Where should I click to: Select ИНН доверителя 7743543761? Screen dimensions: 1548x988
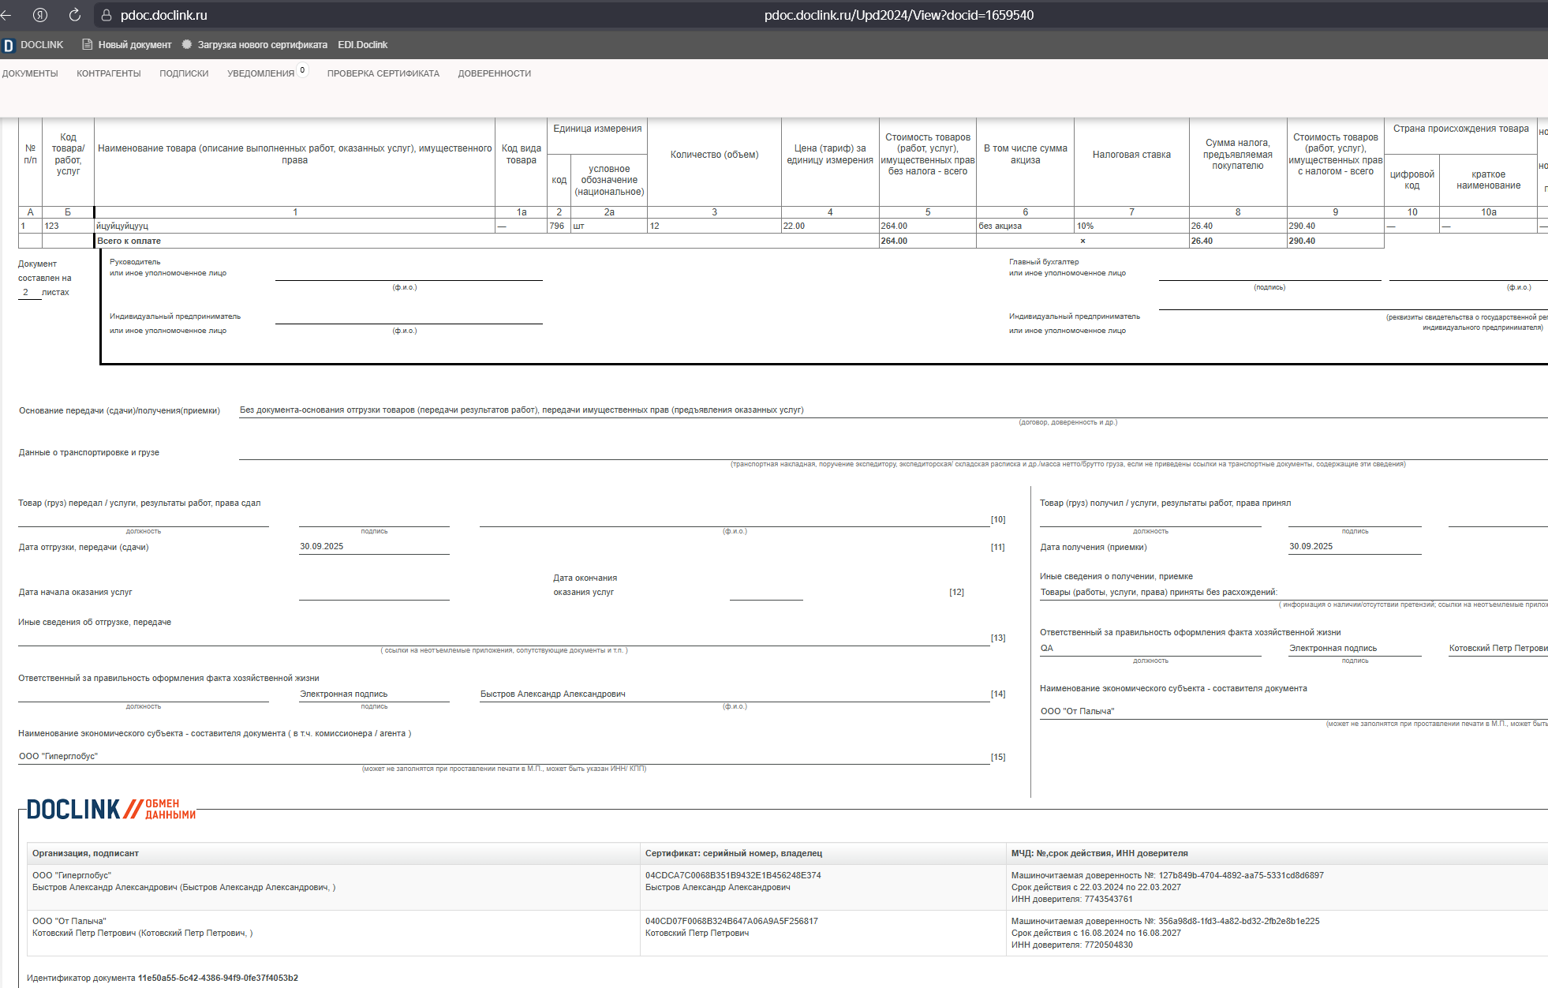pos(1109,899)
